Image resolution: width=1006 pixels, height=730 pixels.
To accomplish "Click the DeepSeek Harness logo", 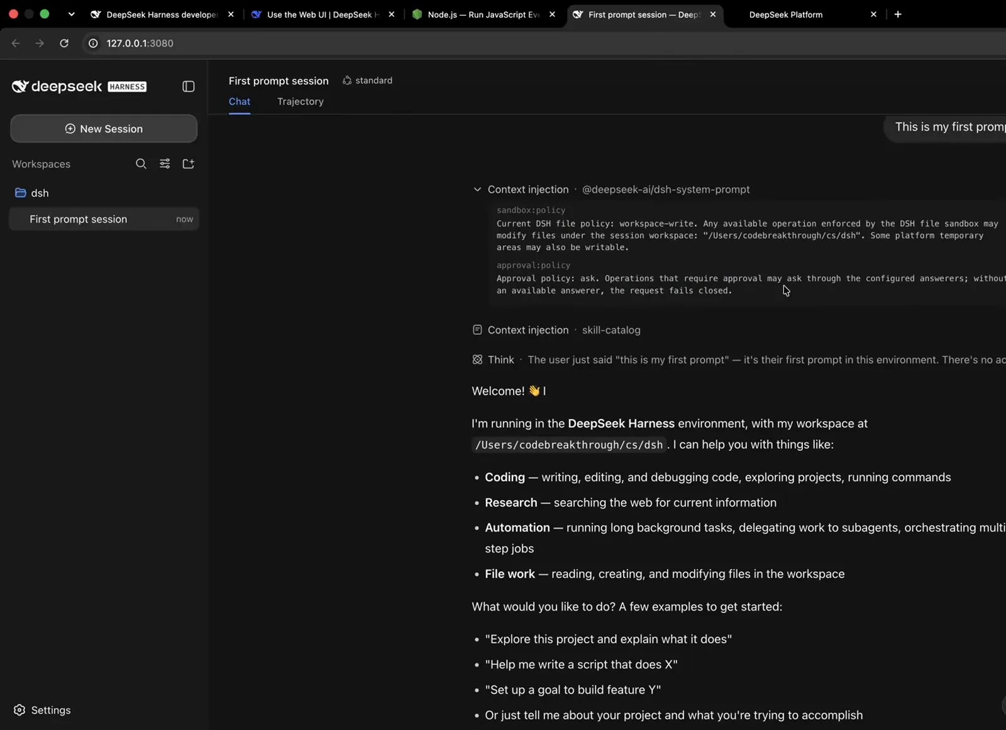I will [x=79, y=87].
